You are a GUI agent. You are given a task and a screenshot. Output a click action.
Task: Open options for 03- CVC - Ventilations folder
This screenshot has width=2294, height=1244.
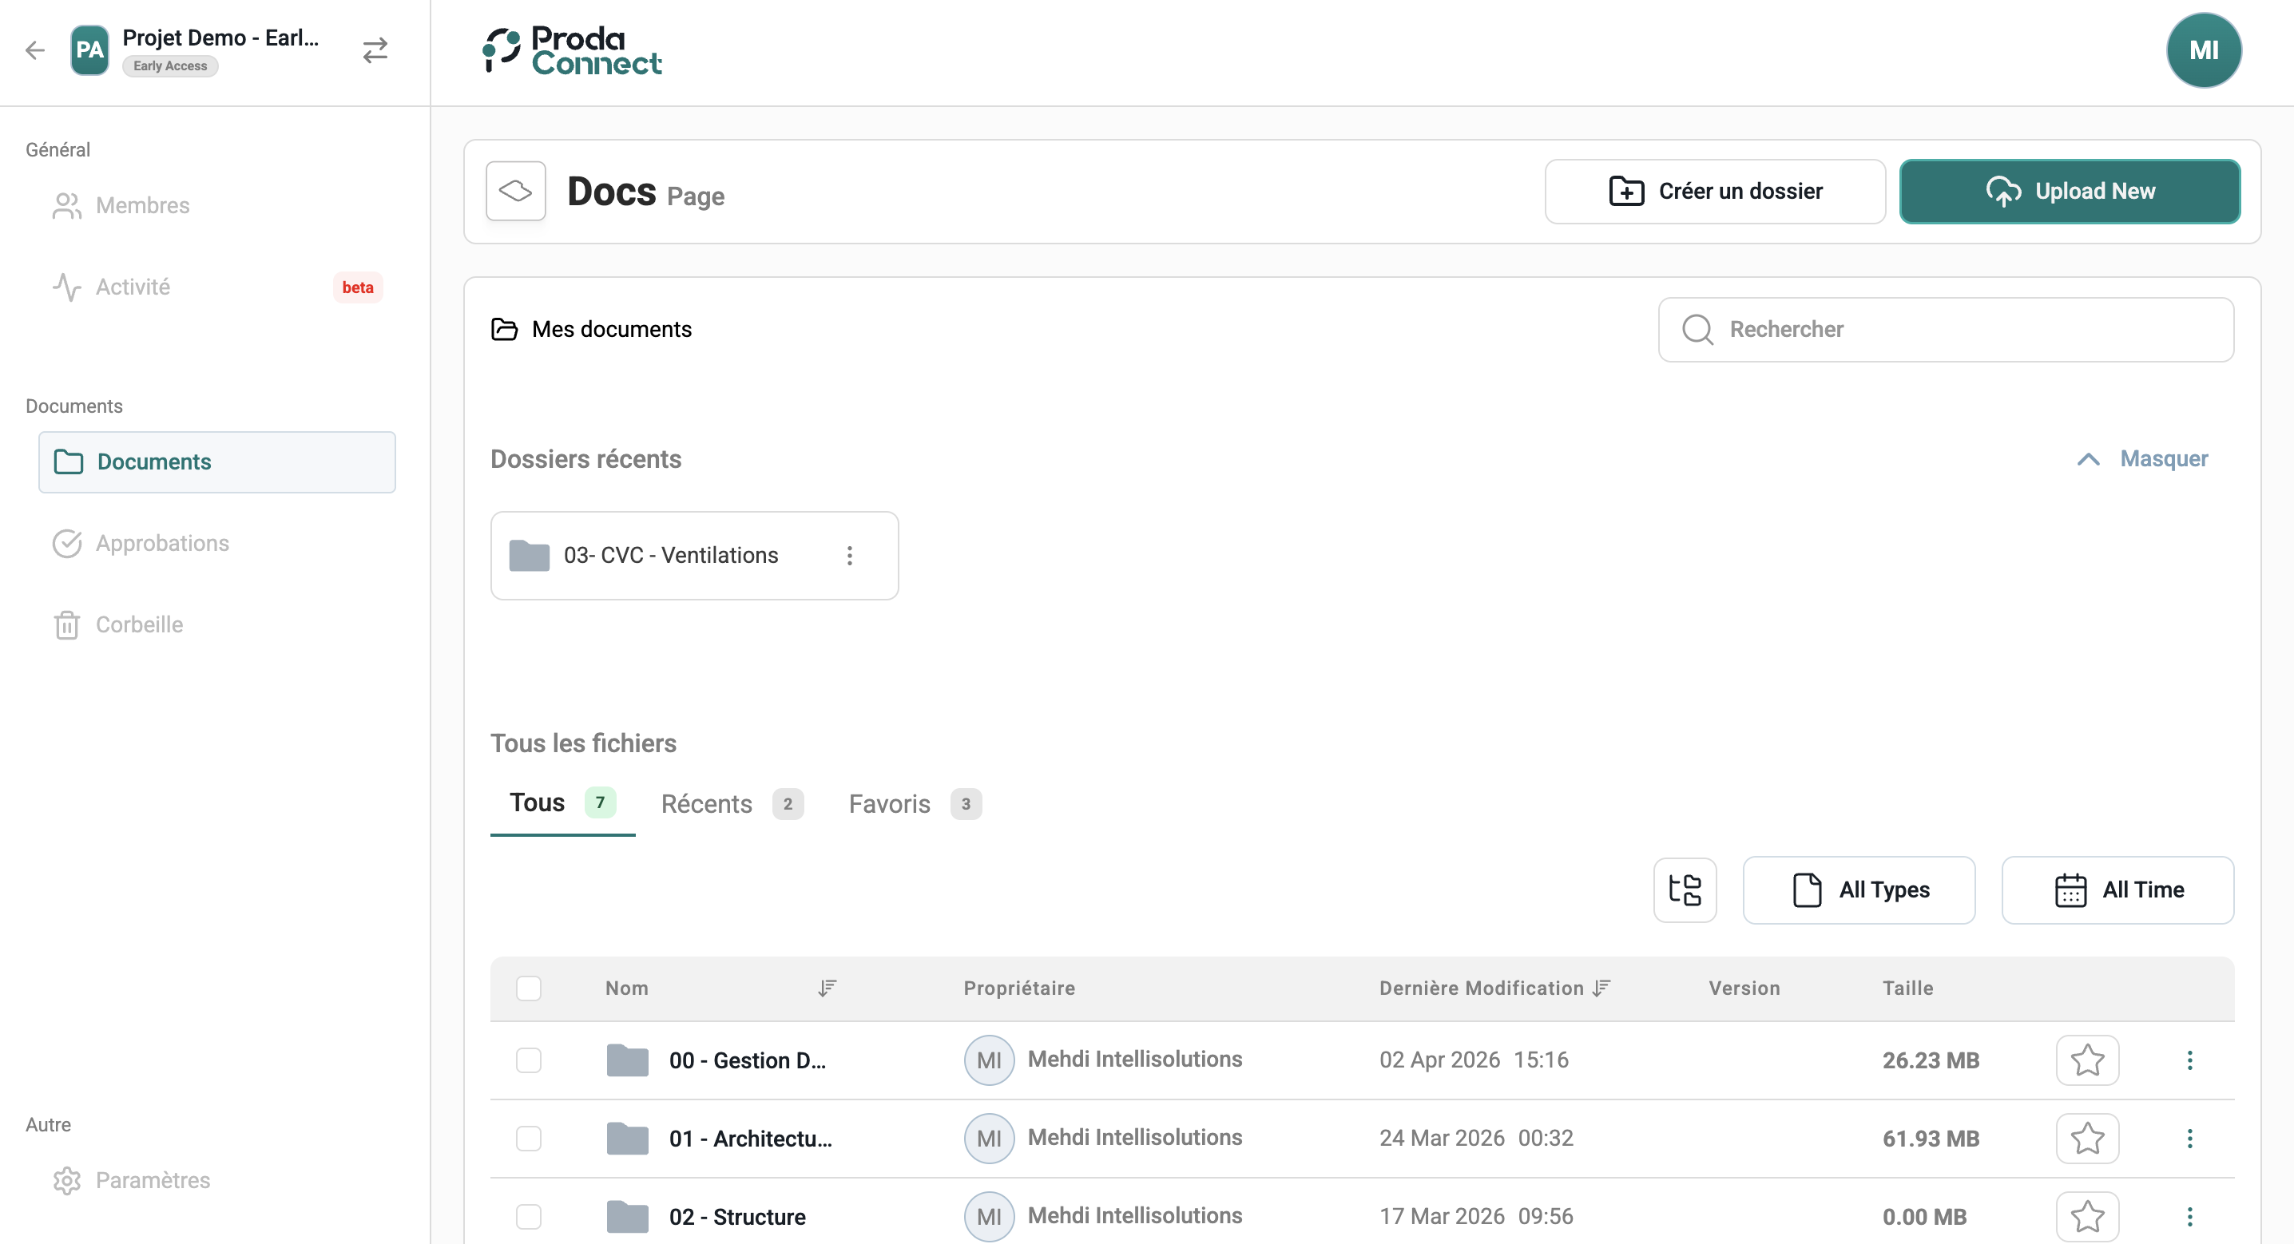[850, 556]
